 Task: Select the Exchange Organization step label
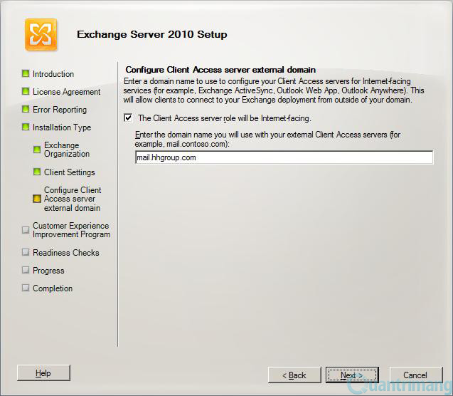click(x=67, y=150)
